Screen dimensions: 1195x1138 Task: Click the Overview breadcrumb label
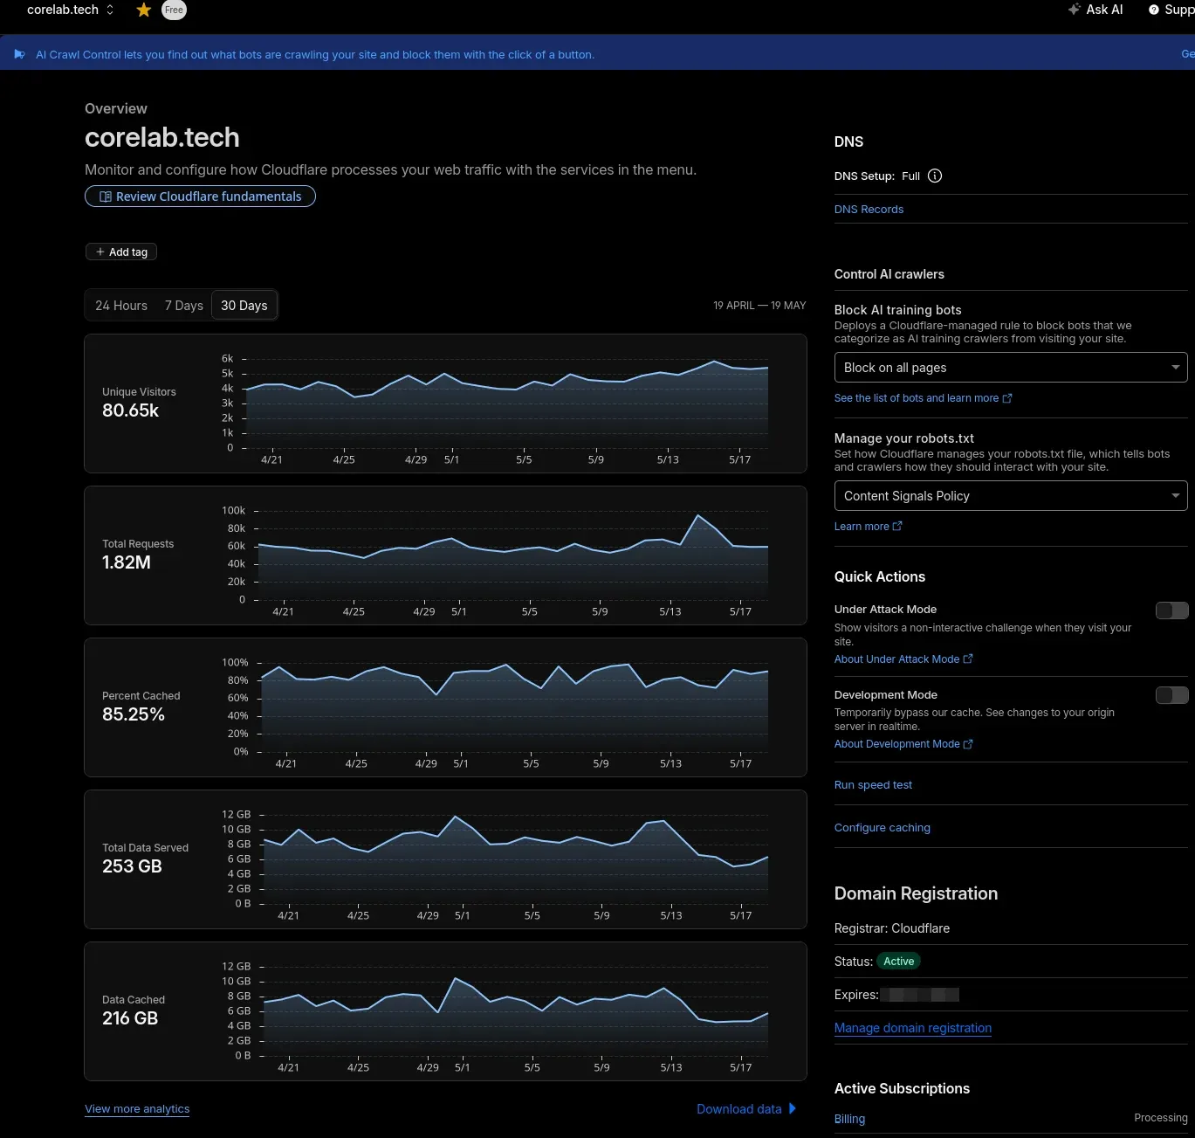[116, 108]
